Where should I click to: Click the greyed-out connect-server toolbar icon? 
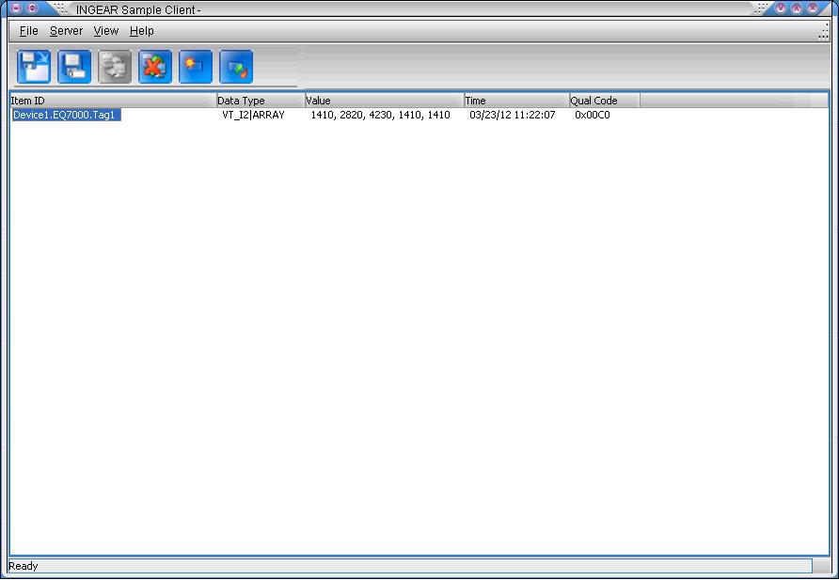[x=115, y=67]
